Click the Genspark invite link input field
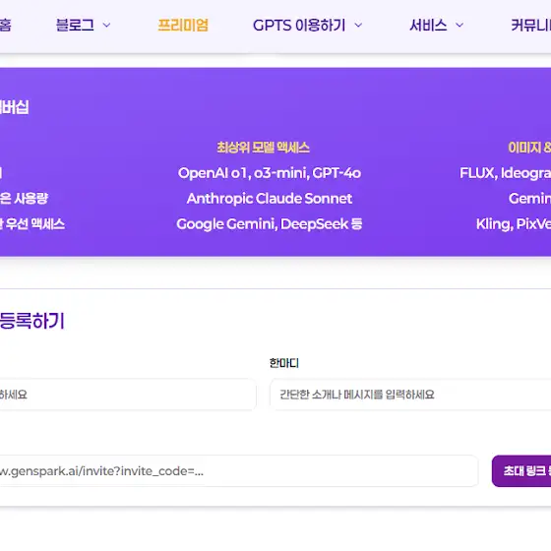 238,471
